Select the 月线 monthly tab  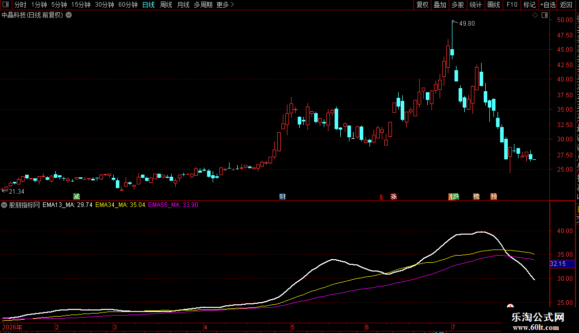coord(183,5)
